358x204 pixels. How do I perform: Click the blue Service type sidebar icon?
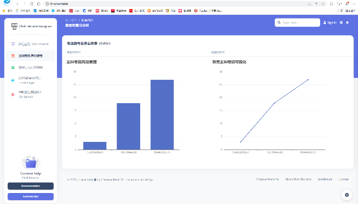pos(13,80)
